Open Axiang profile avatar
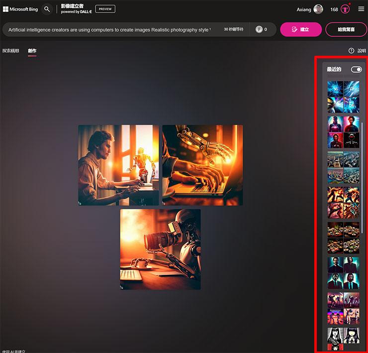The image size is (368, 353). point(318,9)
